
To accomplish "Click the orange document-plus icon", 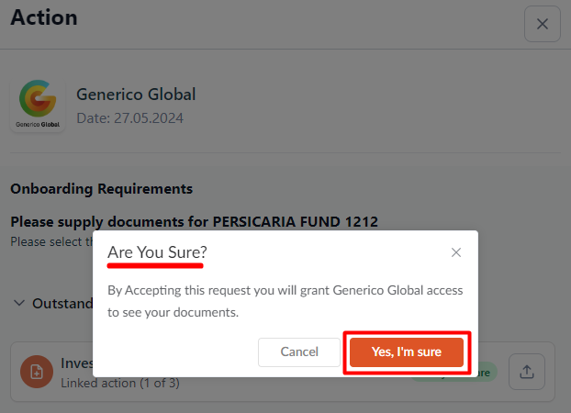I will (37, 372).
